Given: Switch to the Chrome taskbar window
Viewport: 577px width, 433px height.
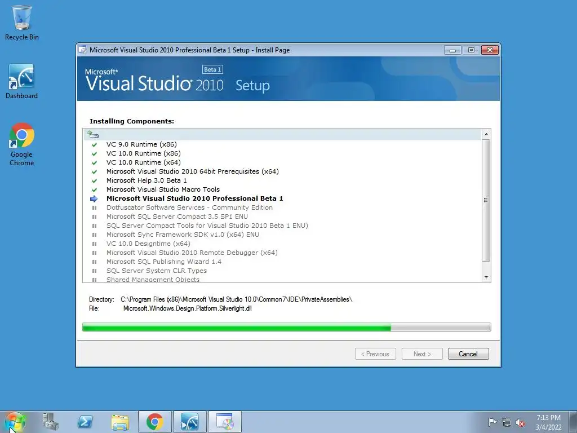Looking at the screenshot, I should (x=154, y=422).
